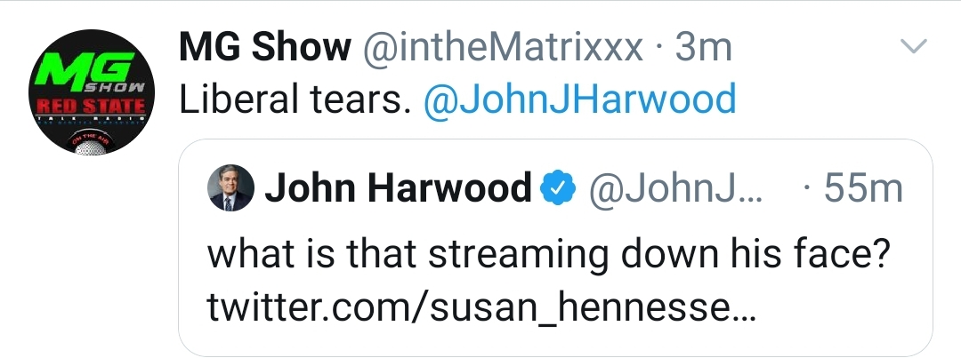Open John Harwood's small profile photo
The image size is (961, 358).
point(230,187)
